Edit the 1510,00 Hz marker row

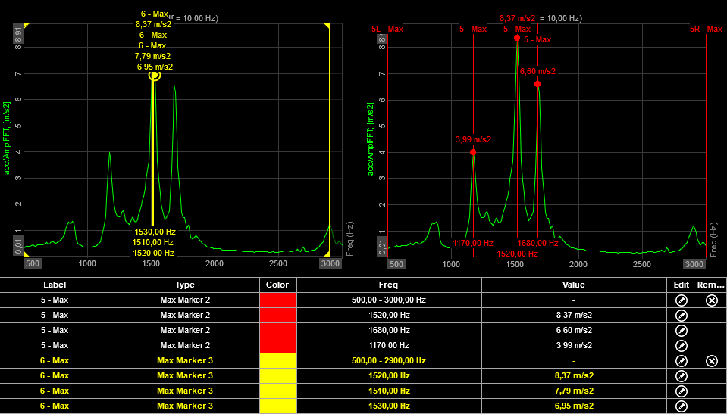tap(681, 391)
